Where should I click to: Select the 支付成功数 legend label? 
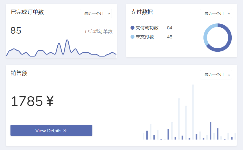pos(147,28)
